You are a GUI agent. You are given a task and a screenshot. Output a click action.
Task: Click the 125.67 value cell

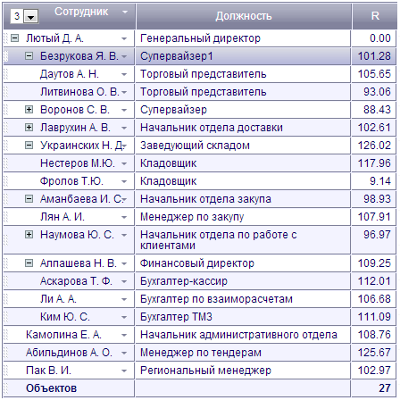374,353
